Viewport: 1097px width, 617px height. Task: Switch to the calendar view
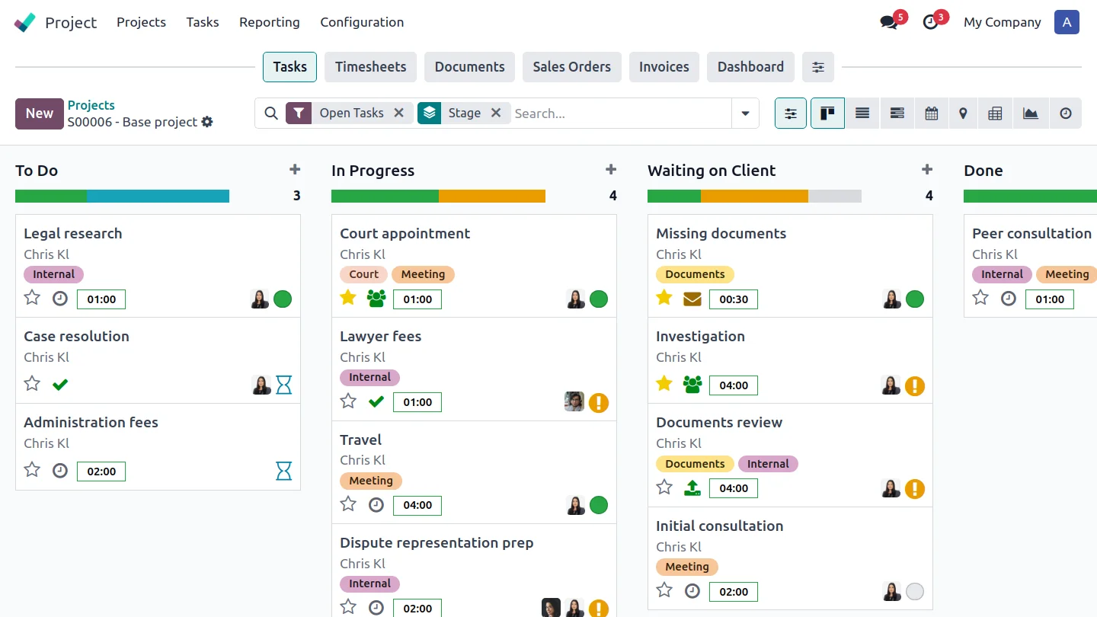point(931,113)
